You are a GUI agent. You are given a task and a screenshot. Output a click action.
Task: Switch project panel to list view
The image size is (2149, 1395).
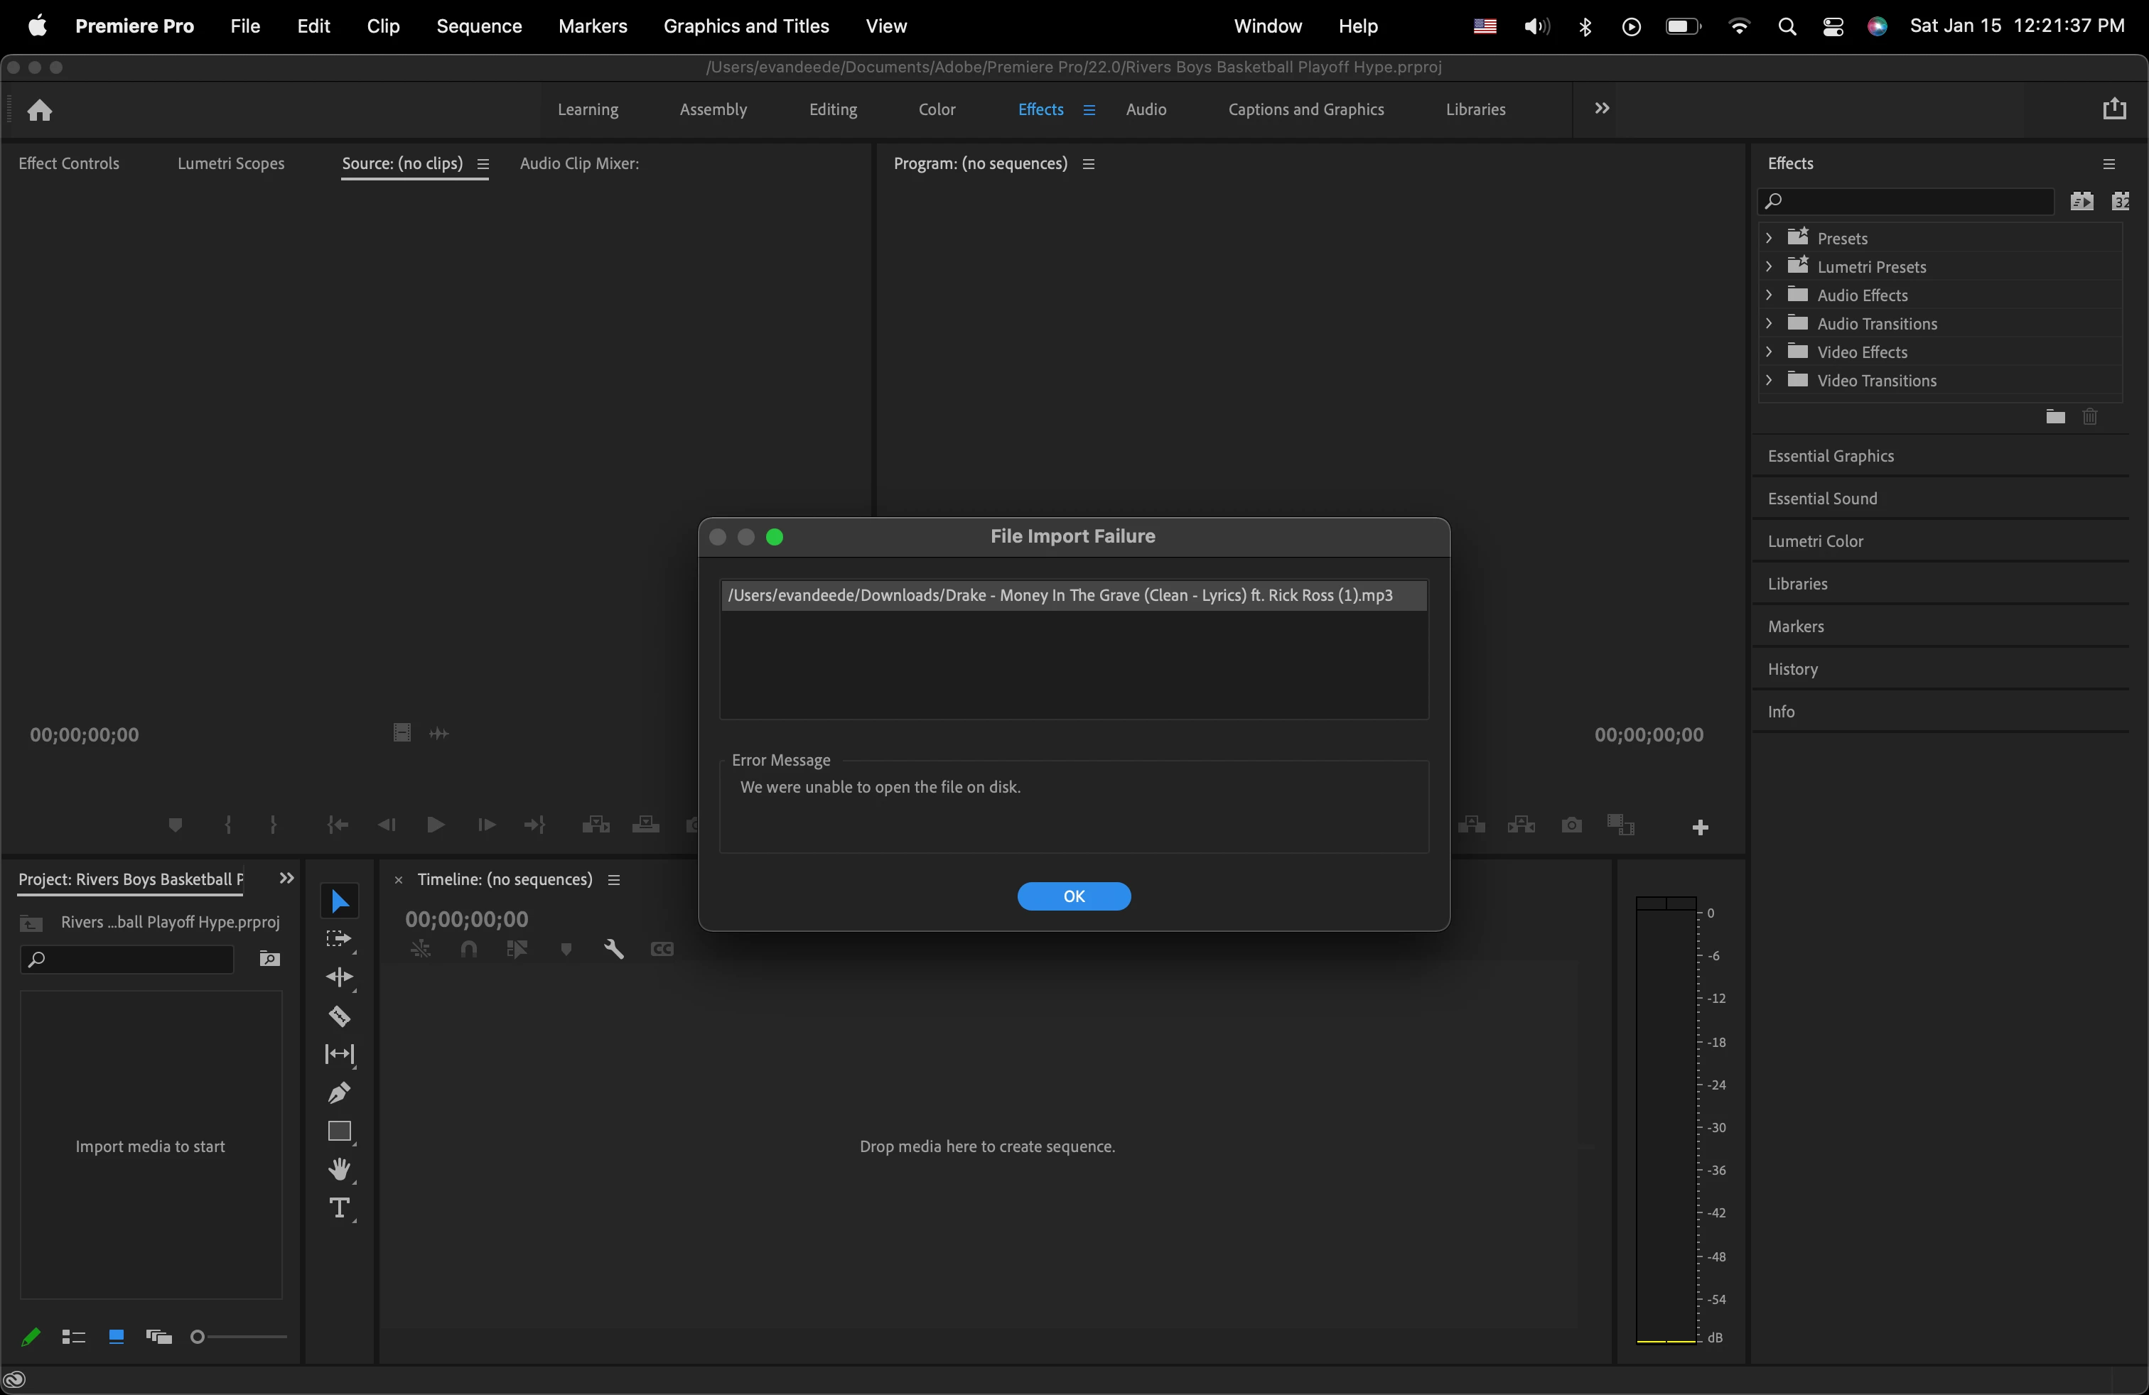[x=73, y=1336]
